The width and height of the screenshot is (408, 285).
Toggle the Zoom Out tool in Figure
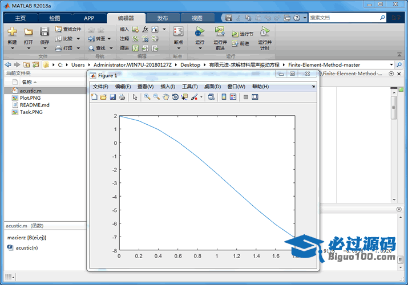point(156,97)
